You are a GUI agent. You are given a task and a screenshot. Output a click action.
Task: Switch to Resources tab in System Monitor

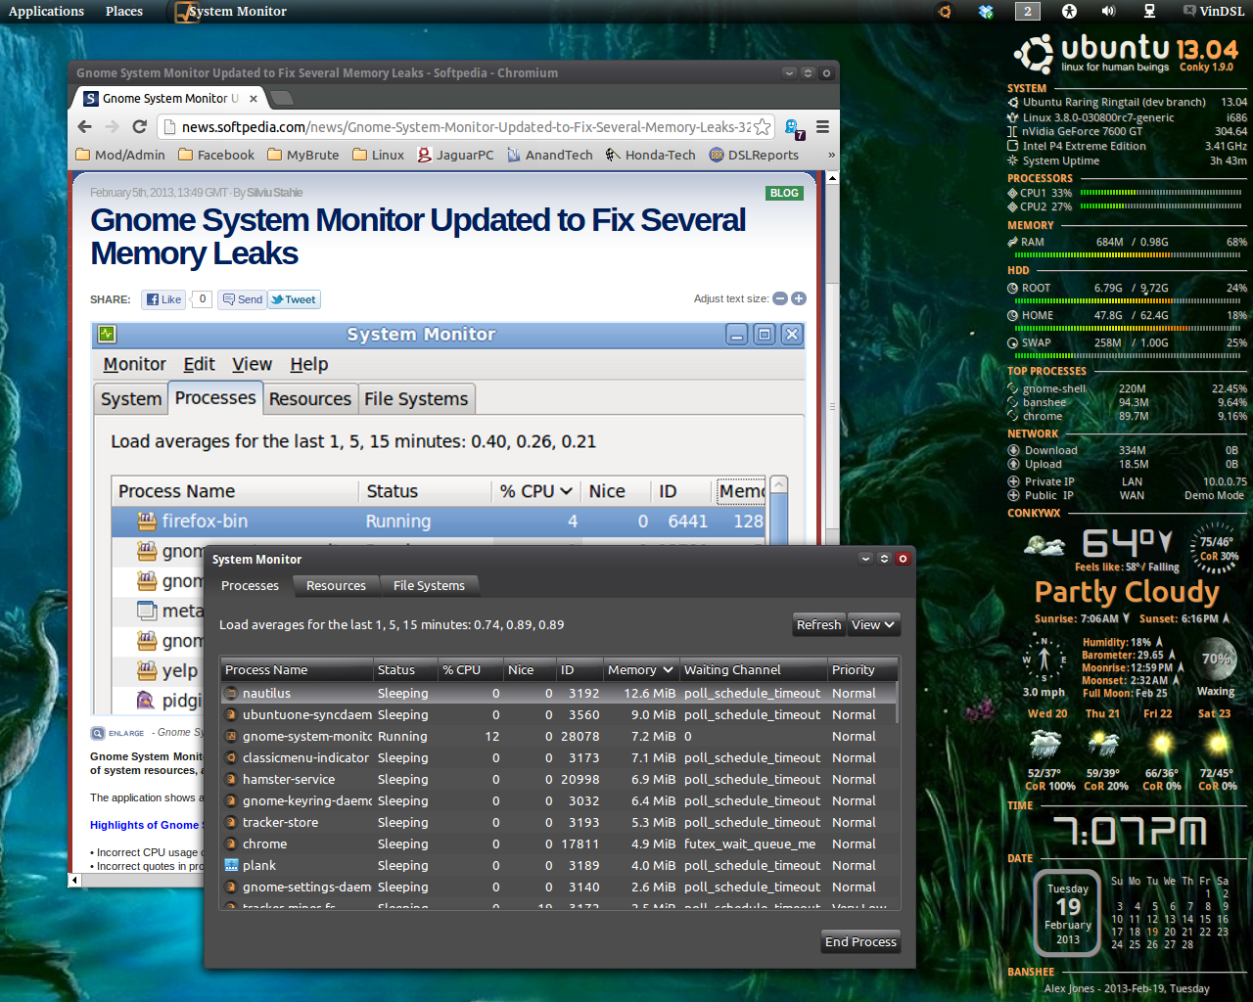point(336,585)
